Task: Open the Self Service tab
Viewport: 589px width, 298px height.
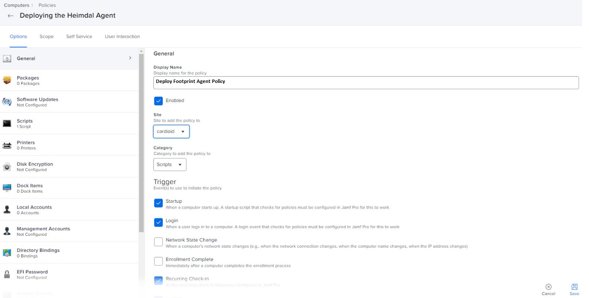Action: [x=79, y=36]
